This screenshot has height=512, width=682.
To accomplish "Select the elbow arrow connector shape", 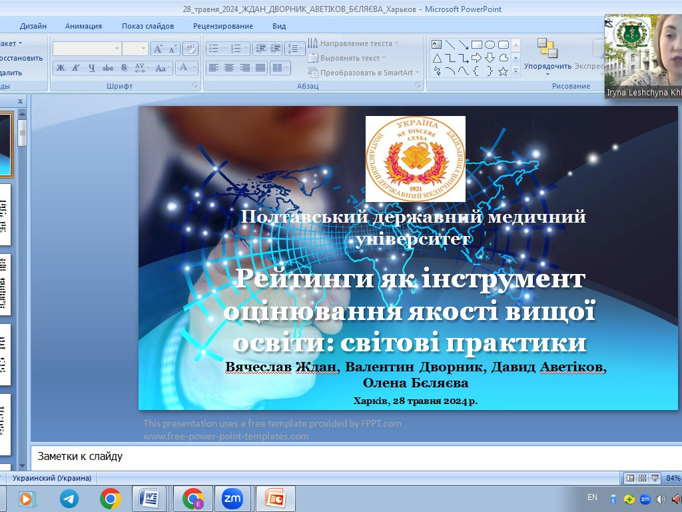I will click(x=464, y=58).
